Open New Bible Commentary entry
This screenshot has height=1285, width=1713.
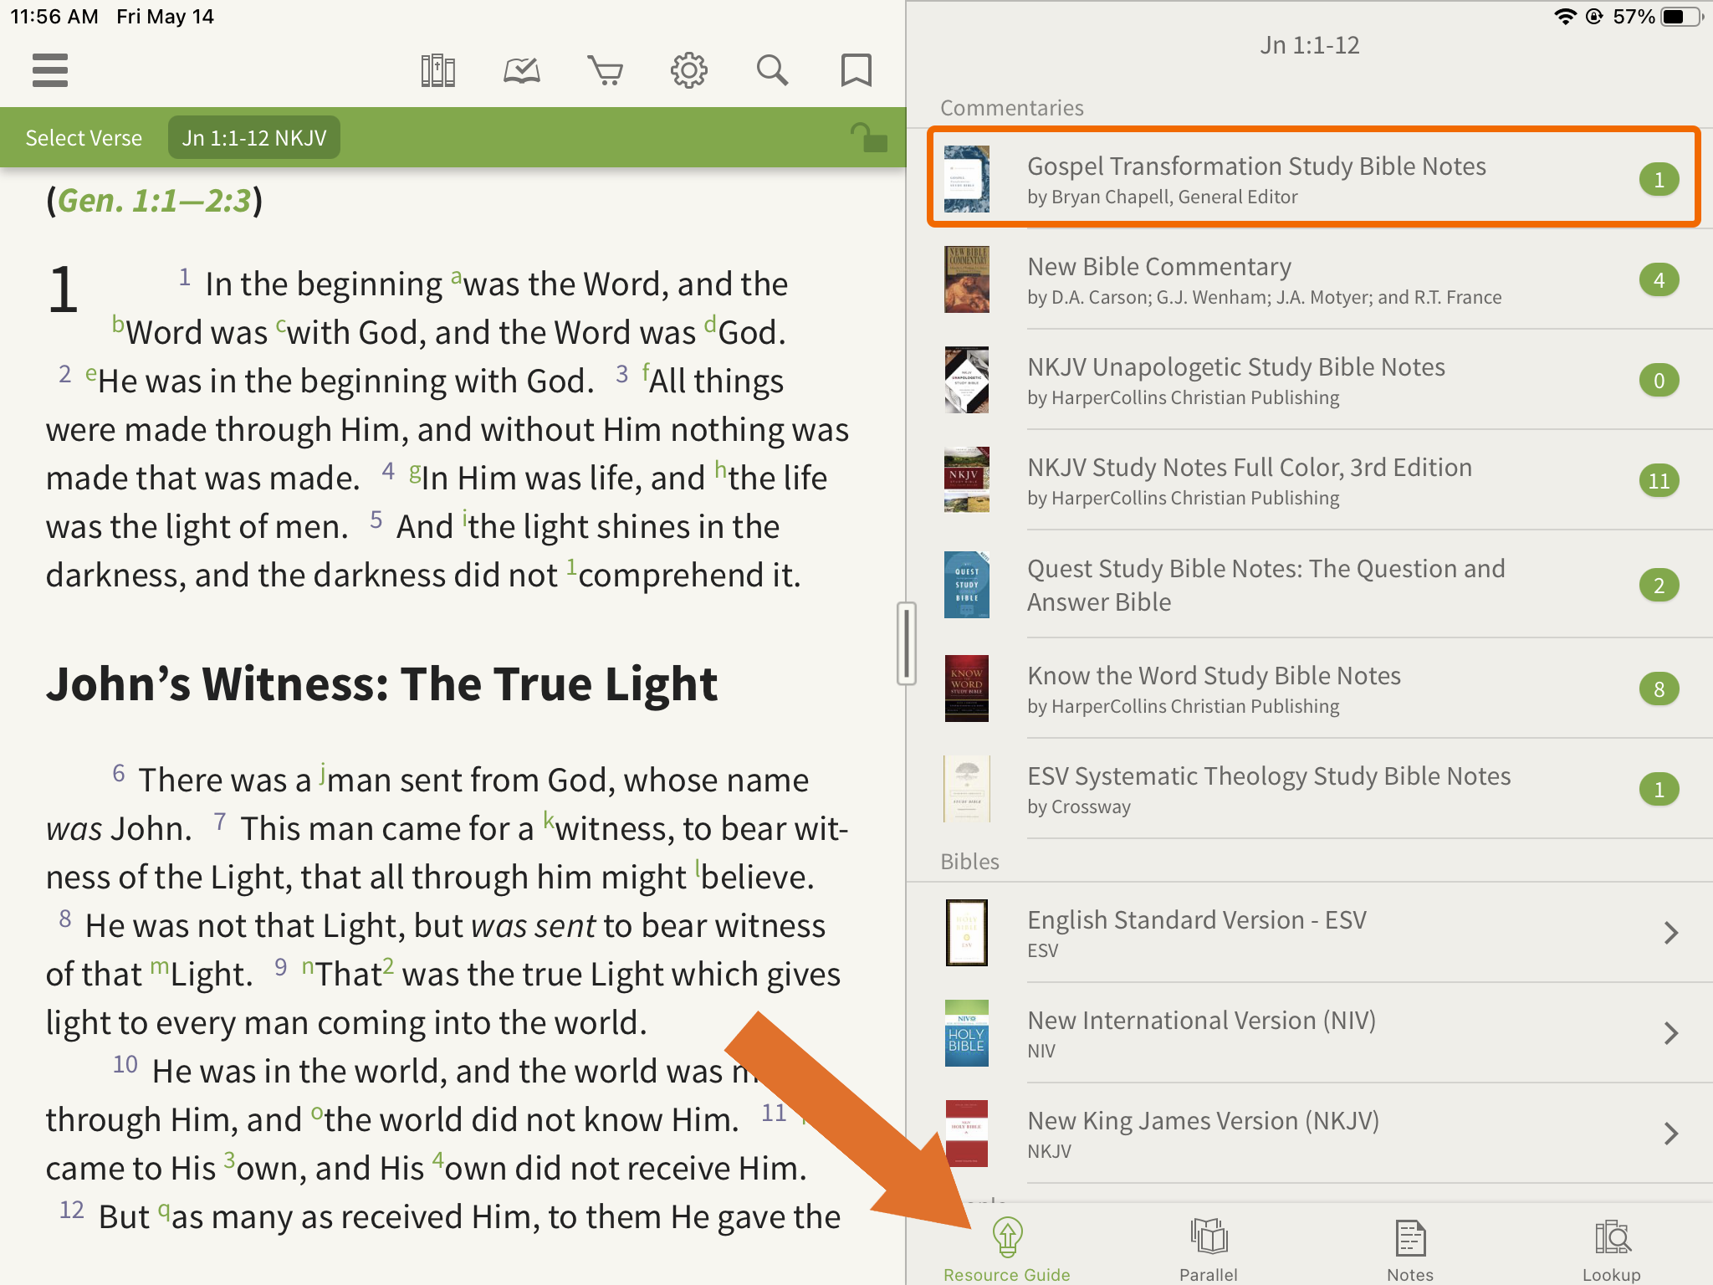click(x=1310, y=279)
